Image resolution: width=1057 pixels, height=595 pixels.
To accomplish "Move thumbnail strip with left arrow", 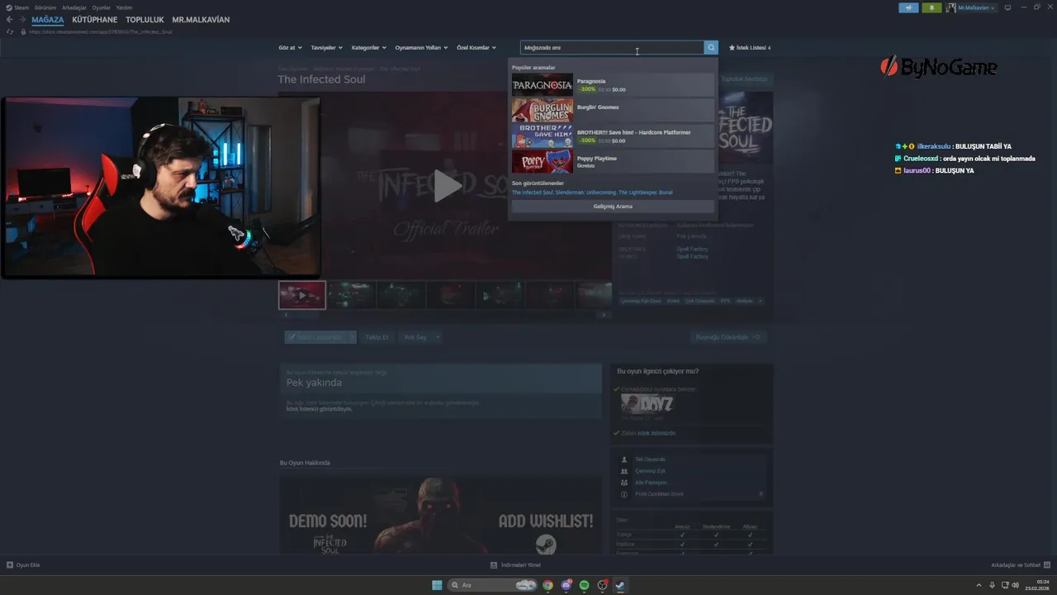I will [287, 315].
